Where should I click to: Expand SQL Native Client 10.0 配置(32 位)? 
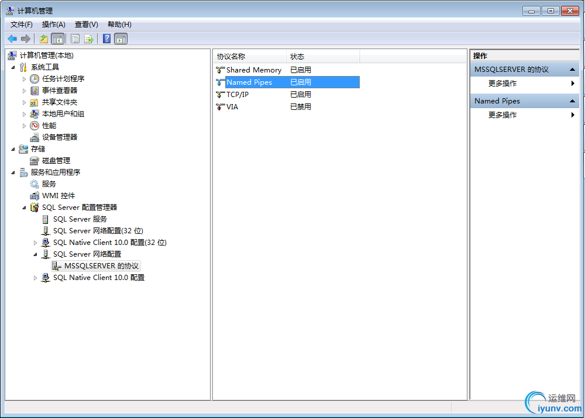pyautogui.click(x=36, y=243)
